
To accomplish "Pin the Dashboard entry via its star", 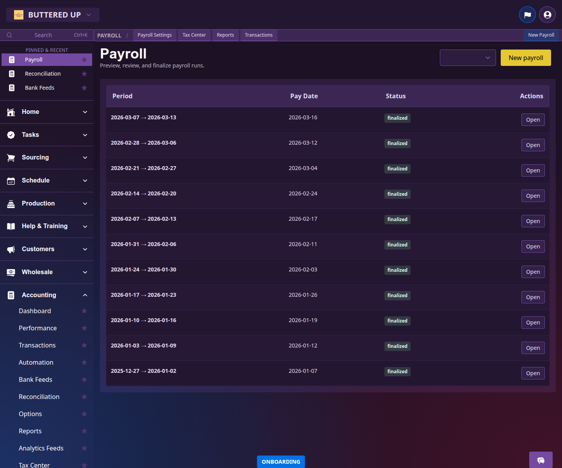I will point(84,311).
